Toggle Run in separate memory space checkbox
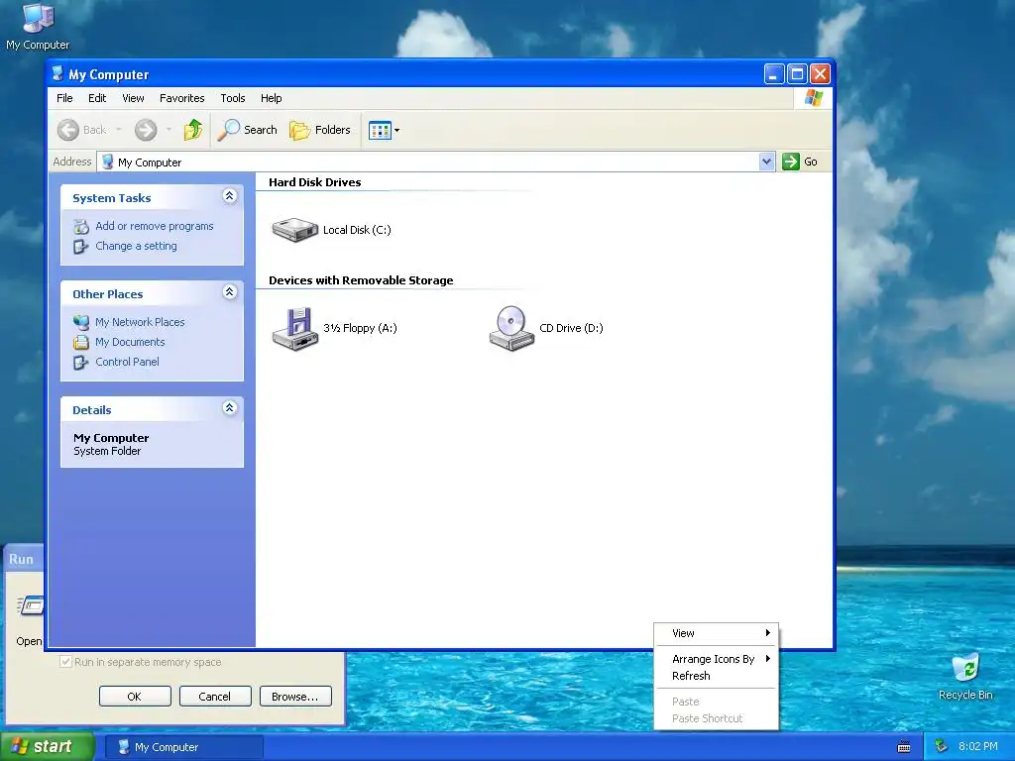The image size is (1015, 761). coord(65,662)
